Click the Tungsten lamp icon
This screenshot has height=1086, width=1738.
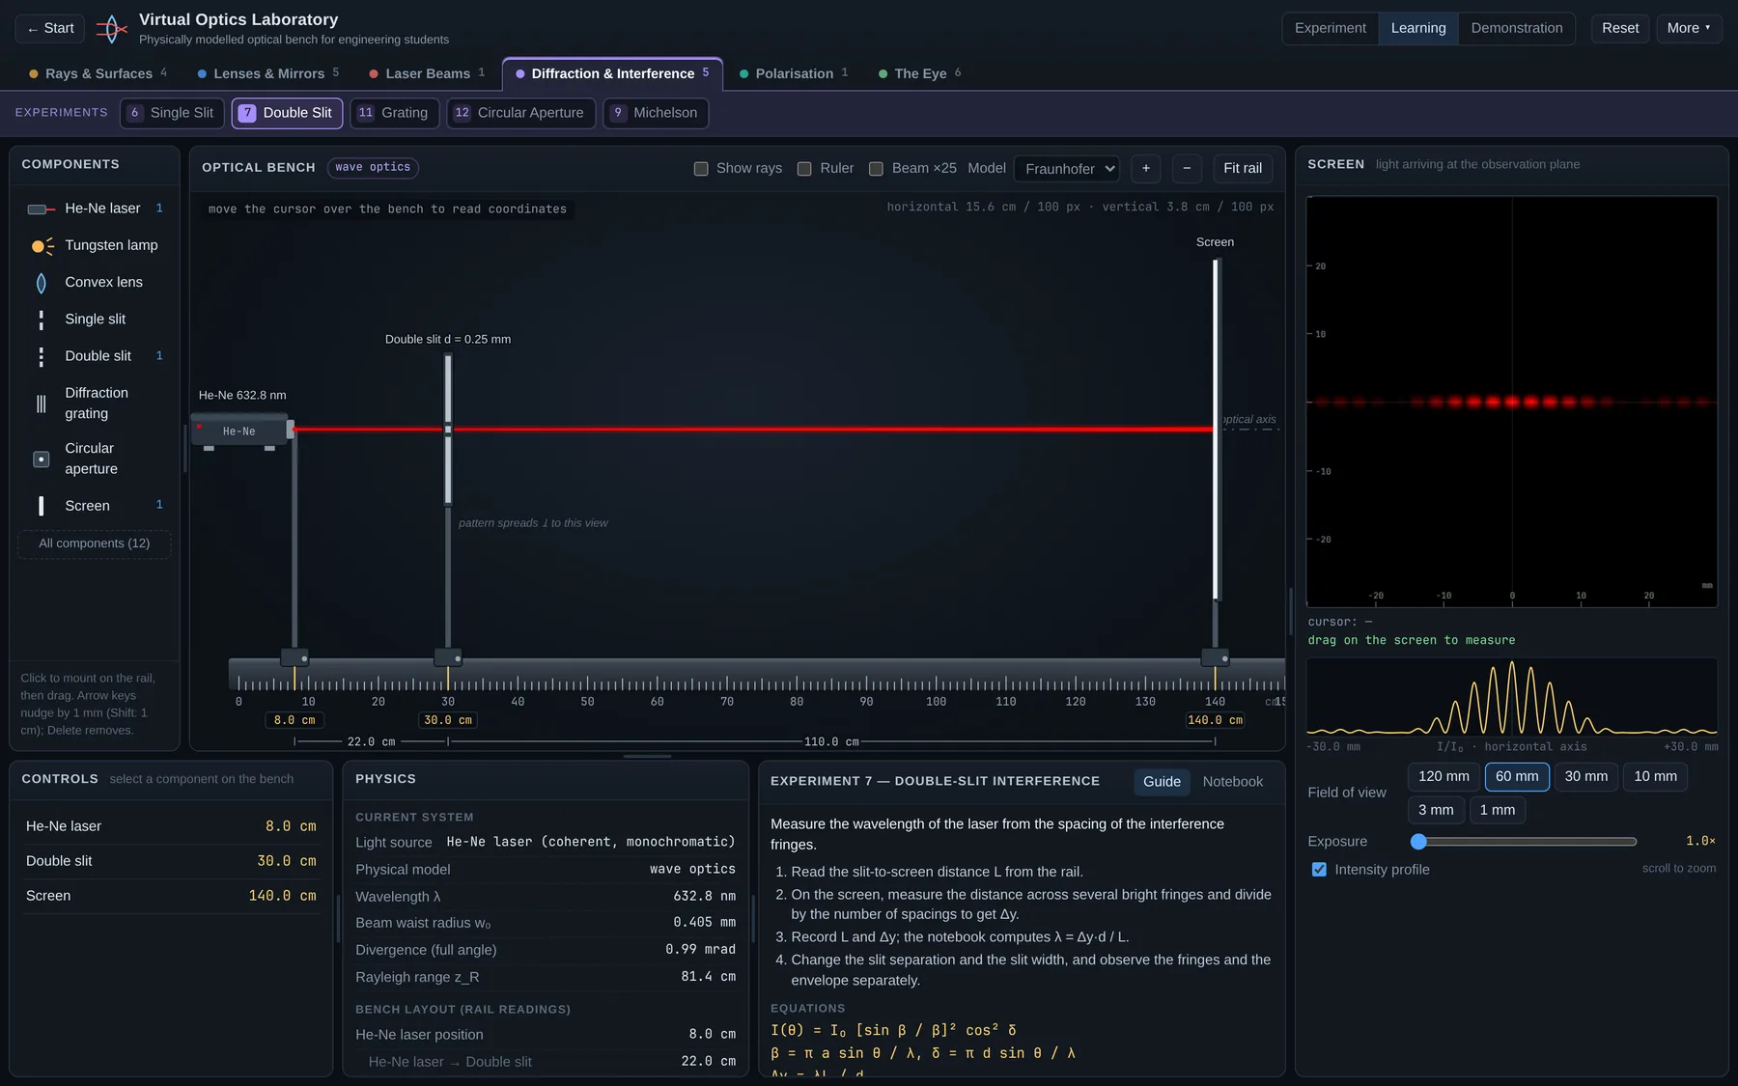(42, 246)
